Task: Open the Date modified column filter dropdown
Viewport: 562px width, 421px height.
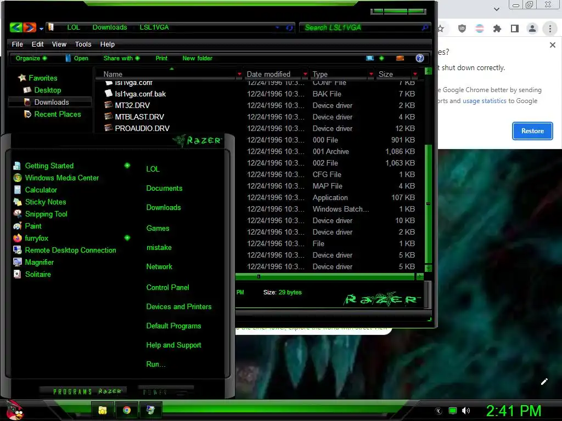Action: pos(305,74)
